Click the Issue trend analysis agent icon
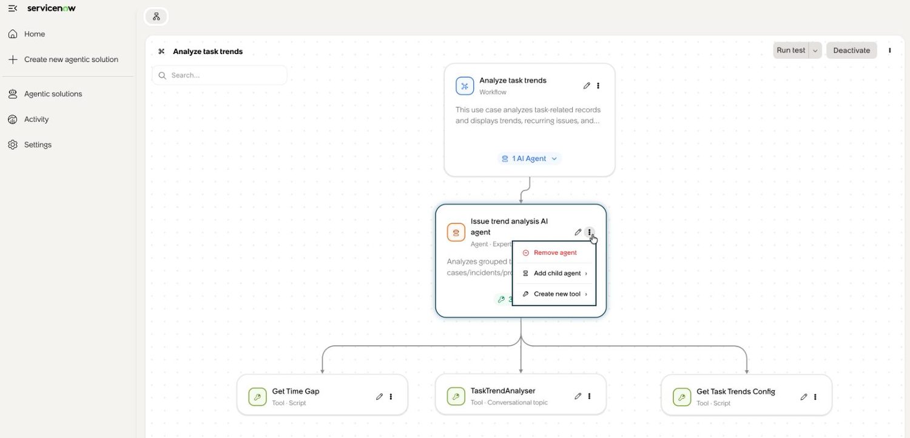This screenshot has width=910, height=438. 456,232
